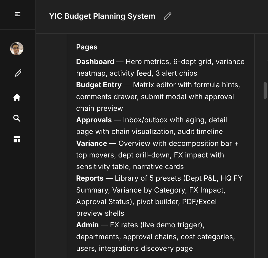Image resolution: width=268 pixels, height=258 pixels.
Task: Open the projects grid icon in sidebar
Action: 17,139
